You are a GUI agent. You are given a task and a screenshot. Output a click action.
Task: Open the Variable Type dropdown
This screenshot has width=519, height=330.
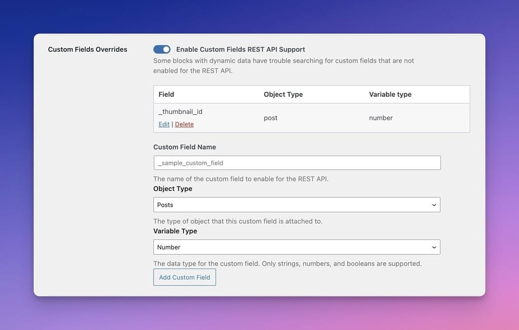297,247
